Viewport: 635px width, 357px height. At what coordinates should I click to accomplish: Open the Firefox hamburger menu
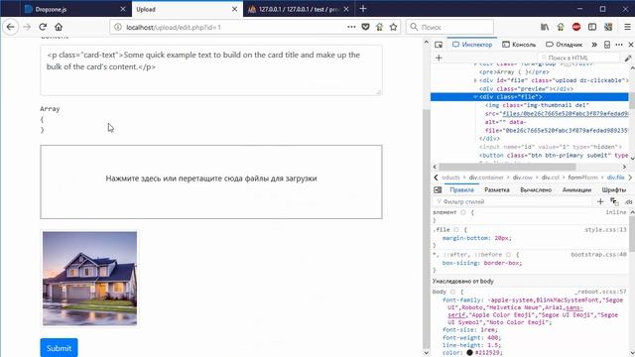[x=627, y=27]
